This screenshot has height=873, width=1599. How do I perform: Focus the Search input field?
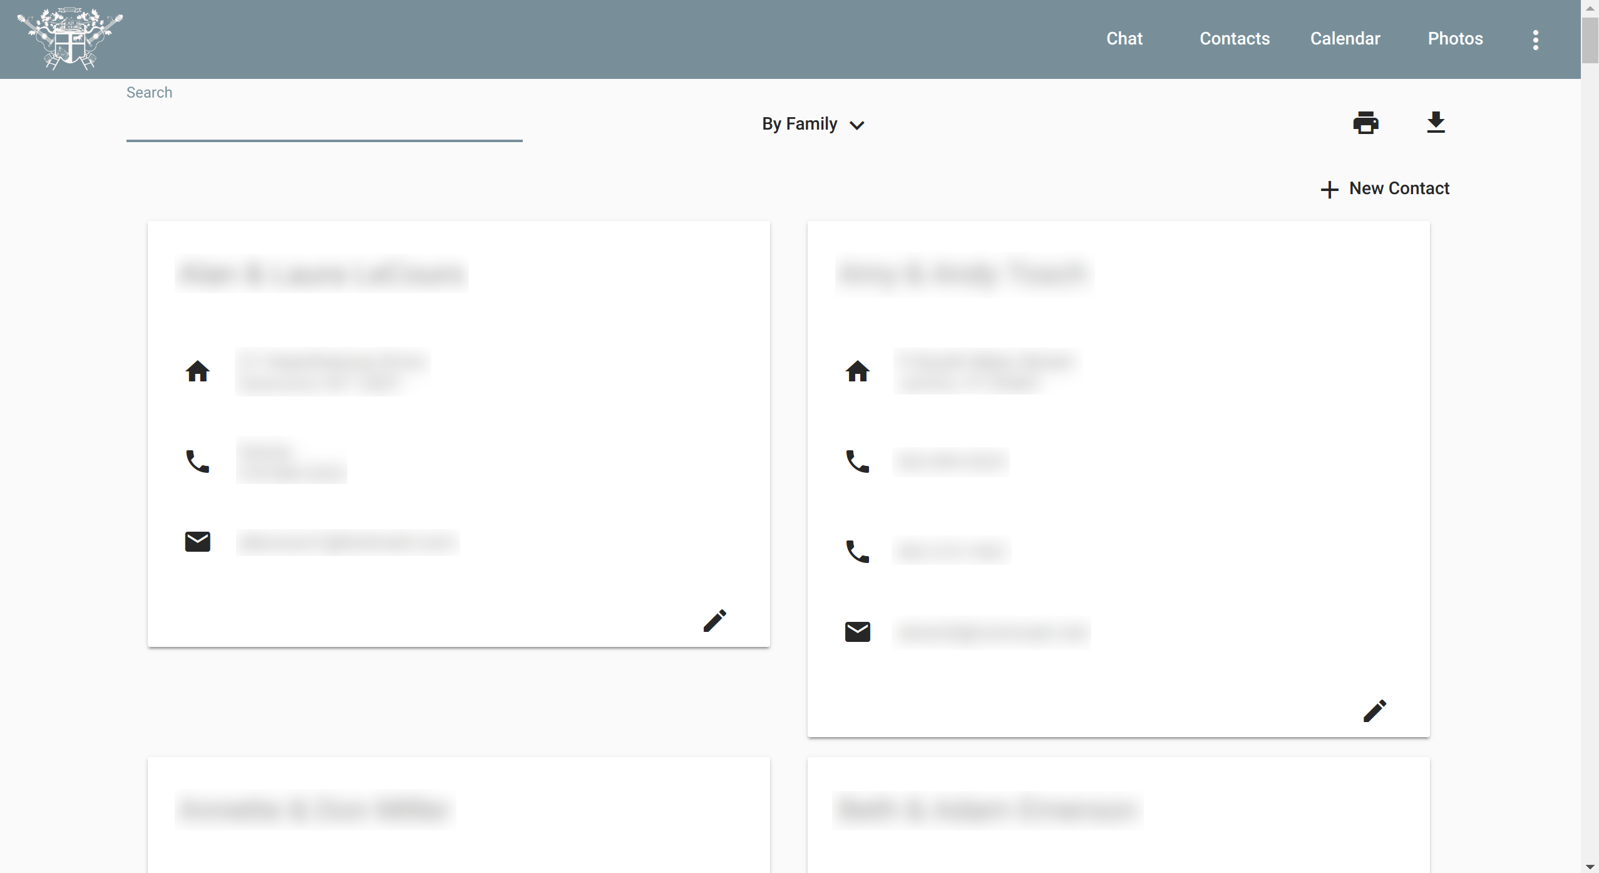[x=324, y=125]
